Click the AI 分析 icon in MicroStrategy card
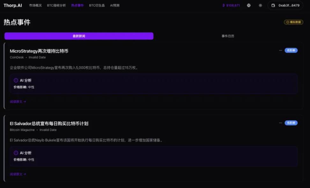Viewport: 310px width, 188px height. click(16, 80)
